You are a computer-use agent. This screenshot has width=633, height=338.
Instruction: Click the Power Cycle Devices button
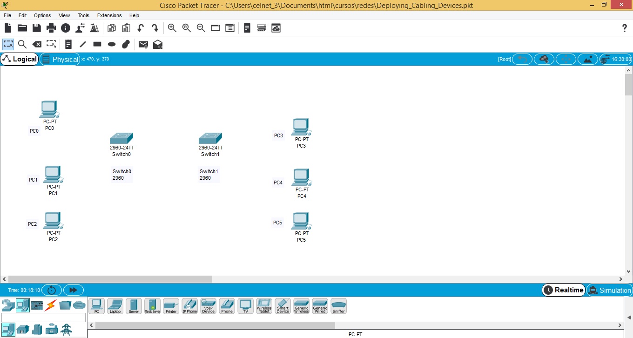click(52, 290)
